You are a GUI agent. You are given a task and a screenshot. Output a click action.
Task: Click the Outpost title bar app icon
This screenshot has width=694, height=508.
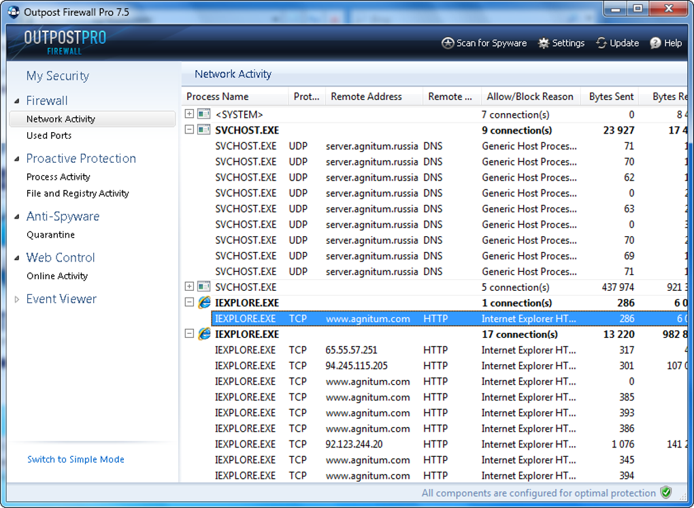14,12
